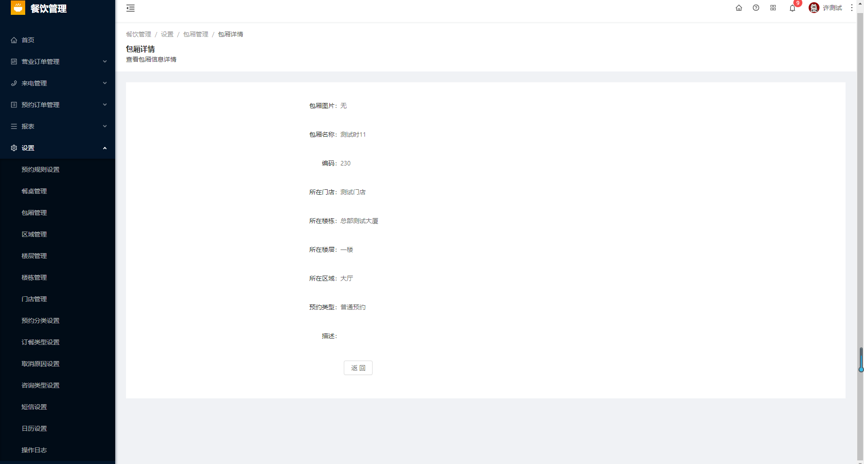Collapse sidebar with the menu fold icon
This screenshot has height=464, width=864.
tap(130, 8)
